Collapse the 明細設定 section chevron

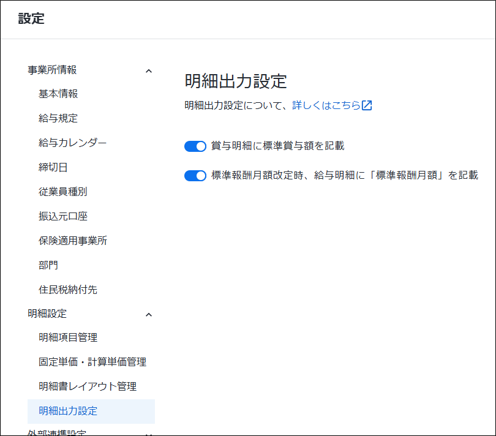pos(149,315)
